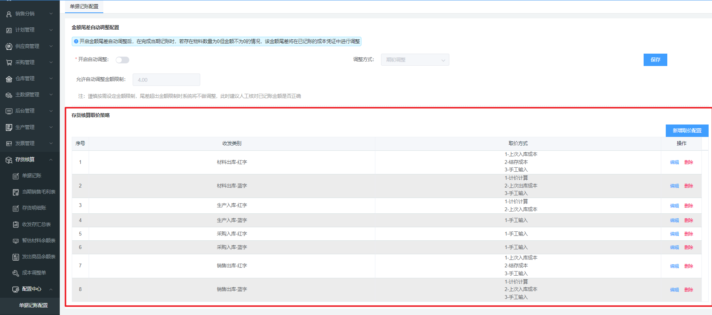Expand the 主数据管理 sidebar menu

pos(51,95)
